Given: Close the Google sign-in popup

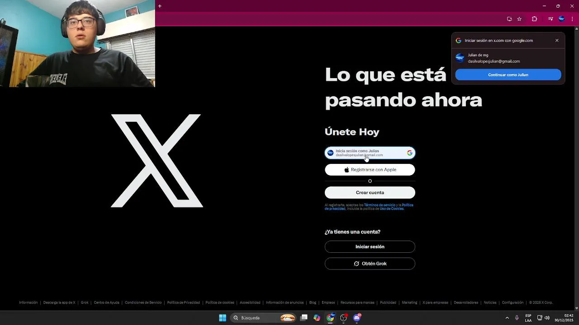Looking at the screenshot, I should 557,40.
